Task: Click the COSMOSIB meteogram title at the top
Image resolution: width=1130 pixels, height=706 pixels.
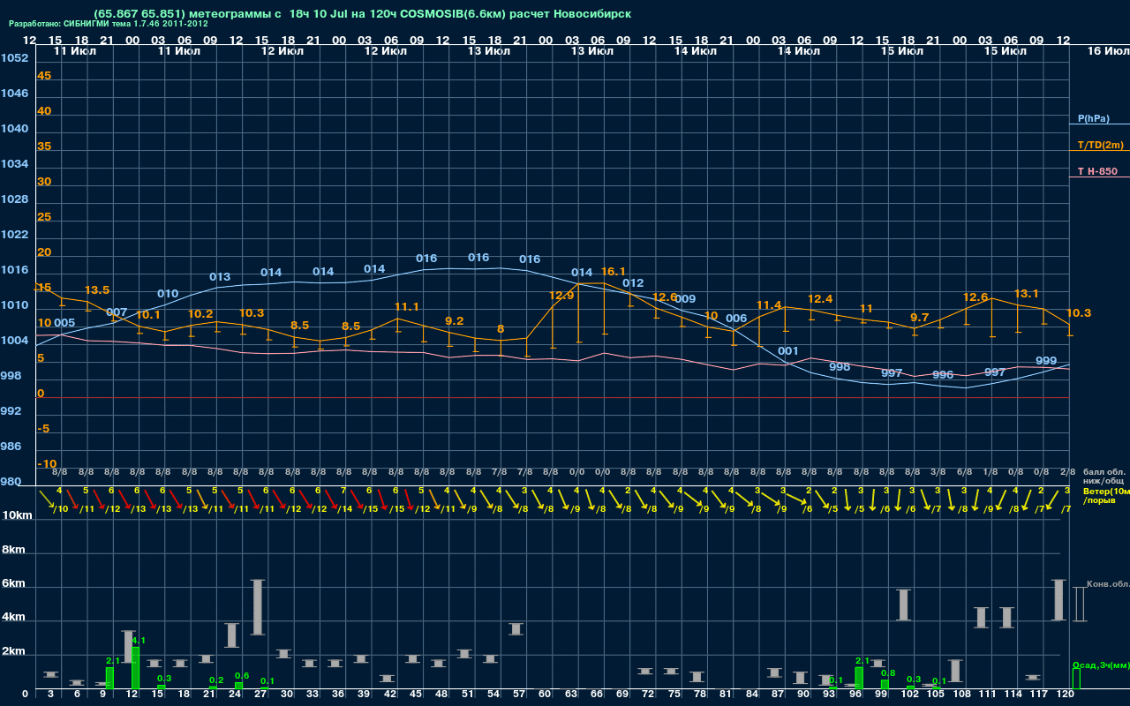Action: click(362, 14)
